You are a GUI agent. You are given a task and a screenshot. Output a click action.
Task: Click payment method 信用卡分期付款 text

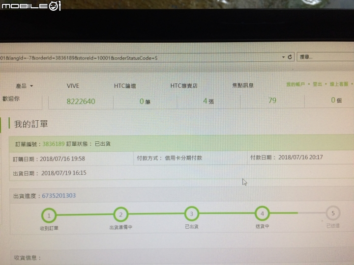point(183,158)
